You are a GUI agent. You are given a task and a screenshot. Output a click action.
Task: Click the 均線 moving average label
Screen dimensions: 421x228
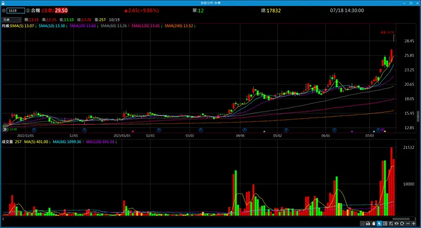tap(6, 26)
